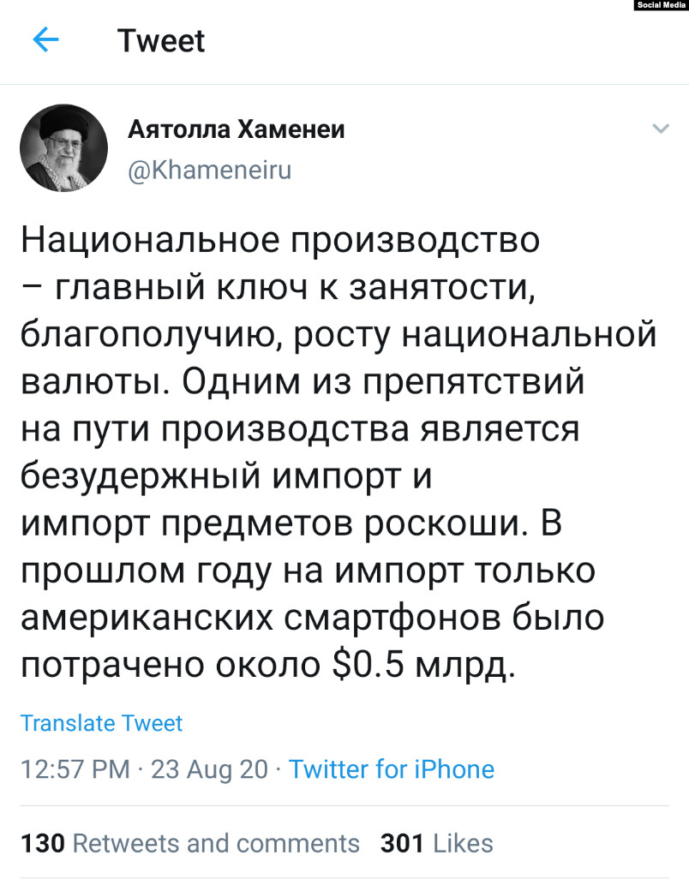Click the Tweet header title
Image resolution: width=689 pixels, height=885 pixels.
coord(161,40)
